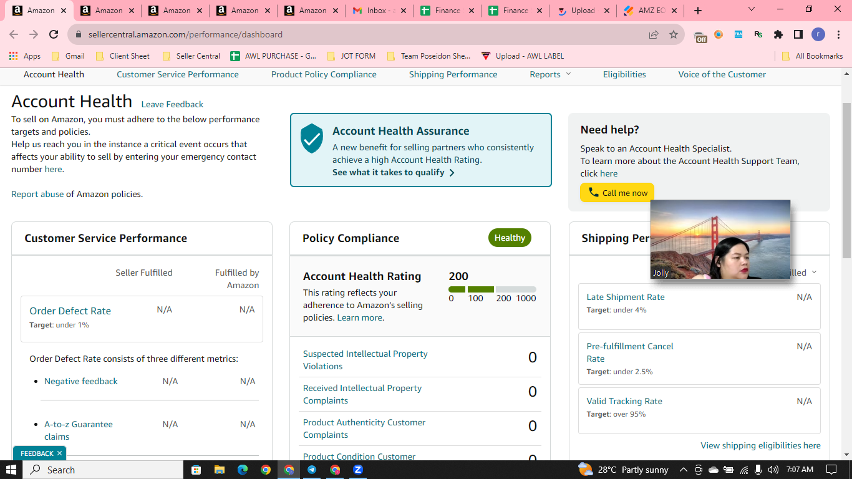
Task: Open Microsoft Edge from the taskbar
Action: 242,470
